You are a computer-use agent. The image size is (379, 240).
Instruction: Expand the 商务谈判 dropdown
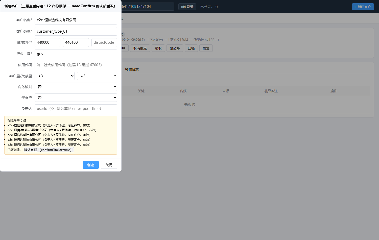(76, 87)
